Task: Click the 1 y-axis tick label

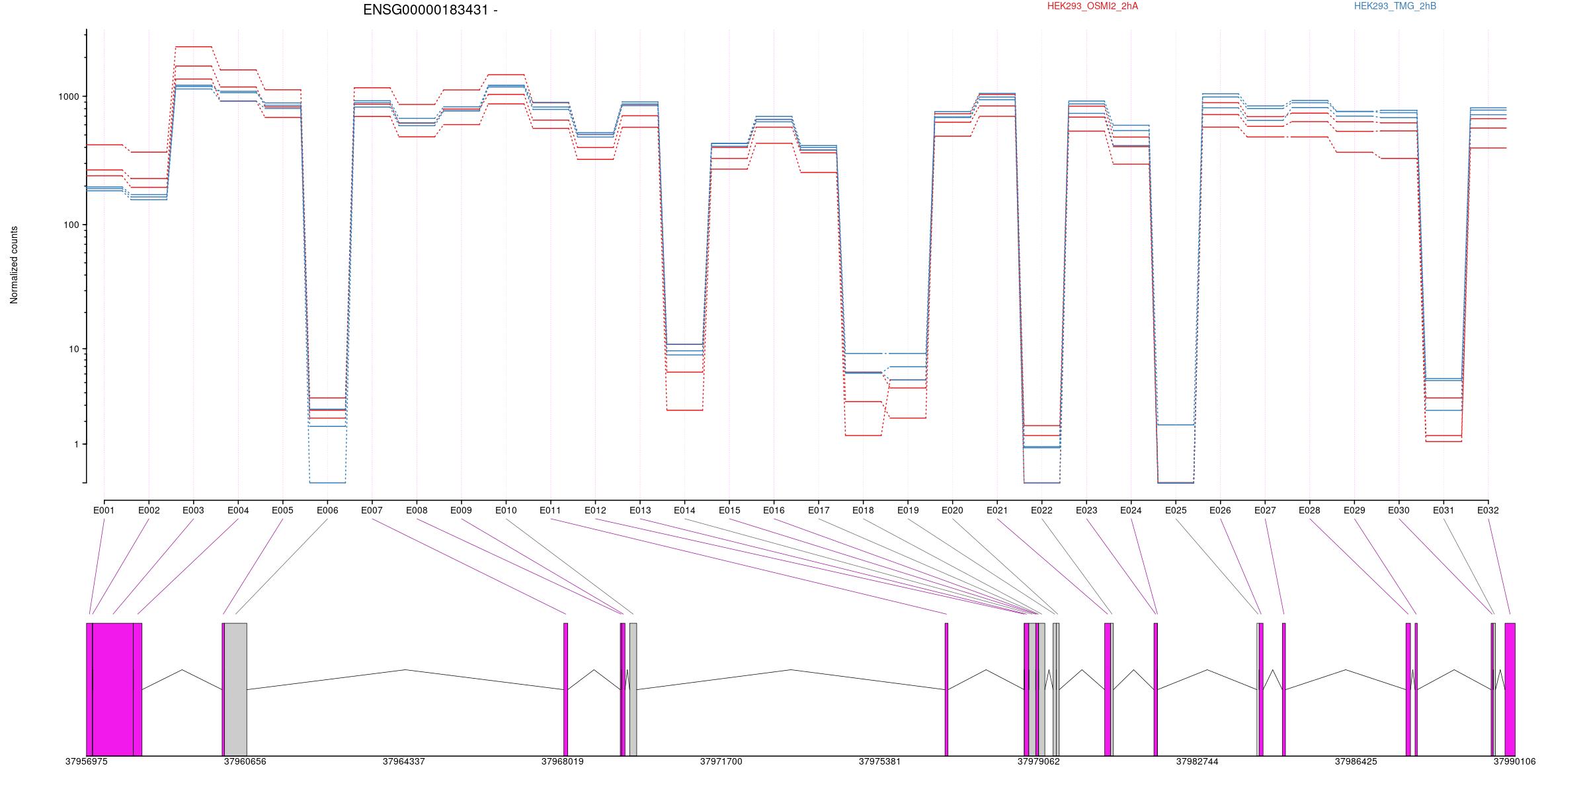Action: [77, 444]
